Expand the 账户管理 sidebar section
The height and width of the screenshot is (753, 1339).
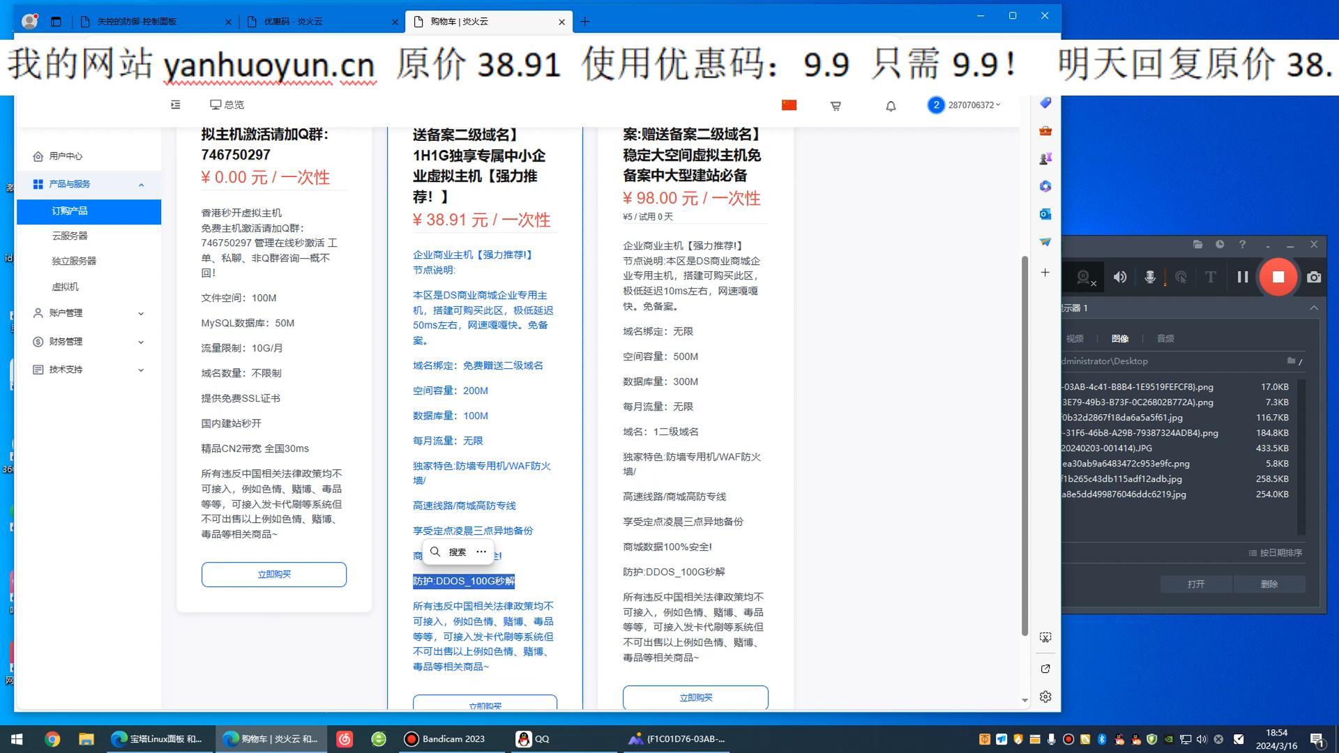tap(89, 313)
